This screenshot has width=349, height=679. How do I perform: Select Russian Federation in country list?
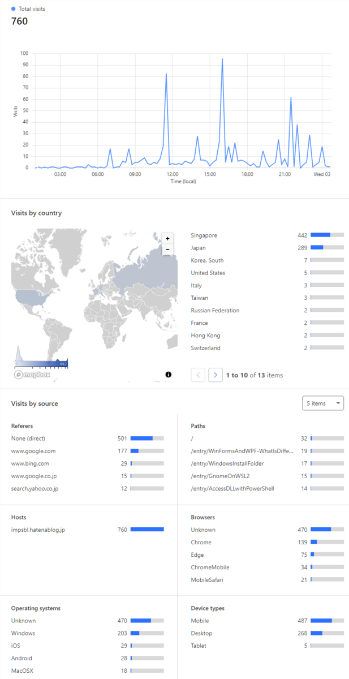tap(268, 310)
